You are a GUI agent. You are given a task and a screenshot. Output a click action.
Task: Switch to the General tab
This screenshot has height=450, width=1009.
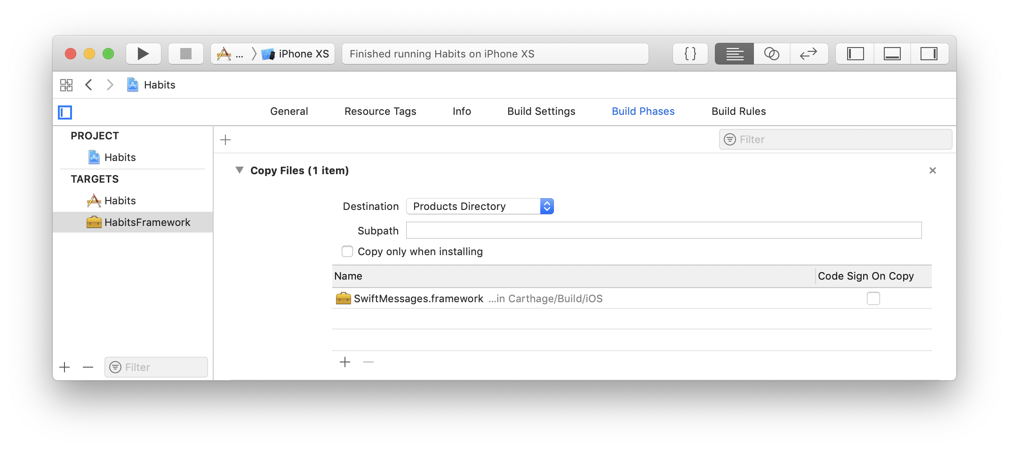coord(289,112)
